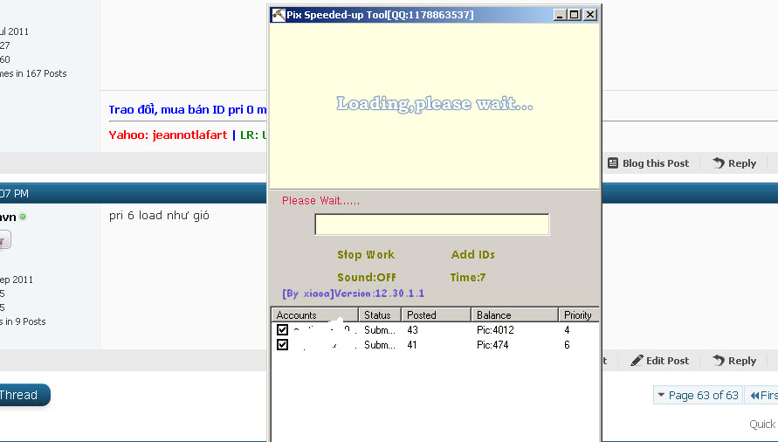Click the Loading, please wait text
The image size is (778, 442).
click(x=435, y=104)
